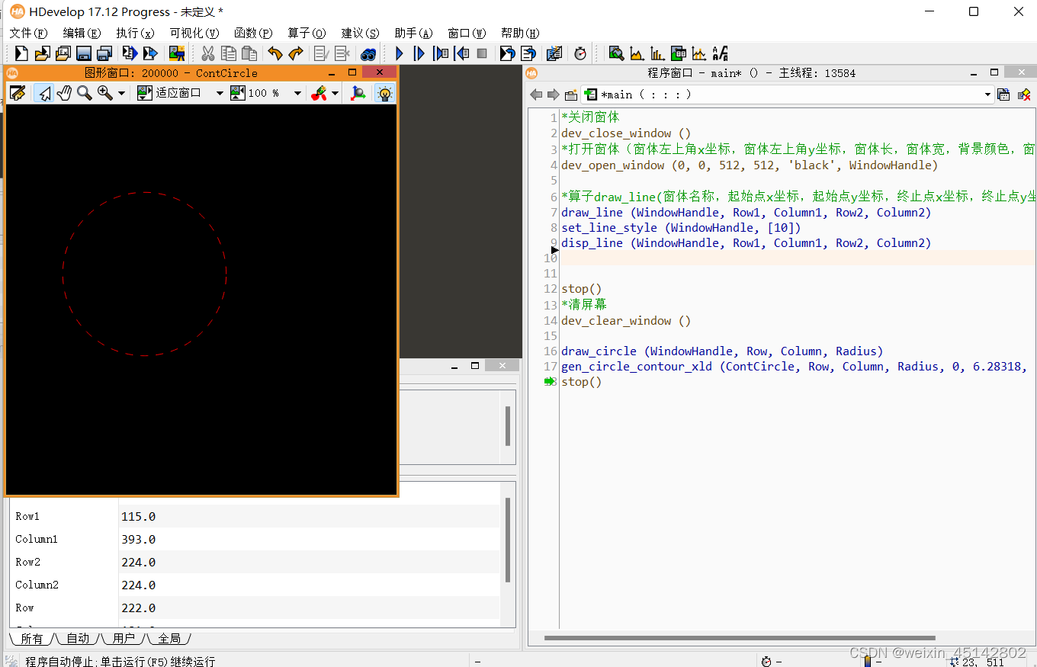The width and height of the screenshot is (1037, 667).
Task: Open the Gray Histogram tool icon
Action: point(637,53)
